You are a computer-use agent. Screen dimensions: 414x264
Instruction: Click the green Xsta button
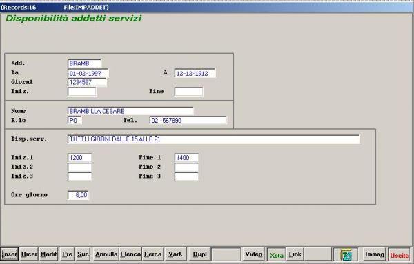point(277,255)
